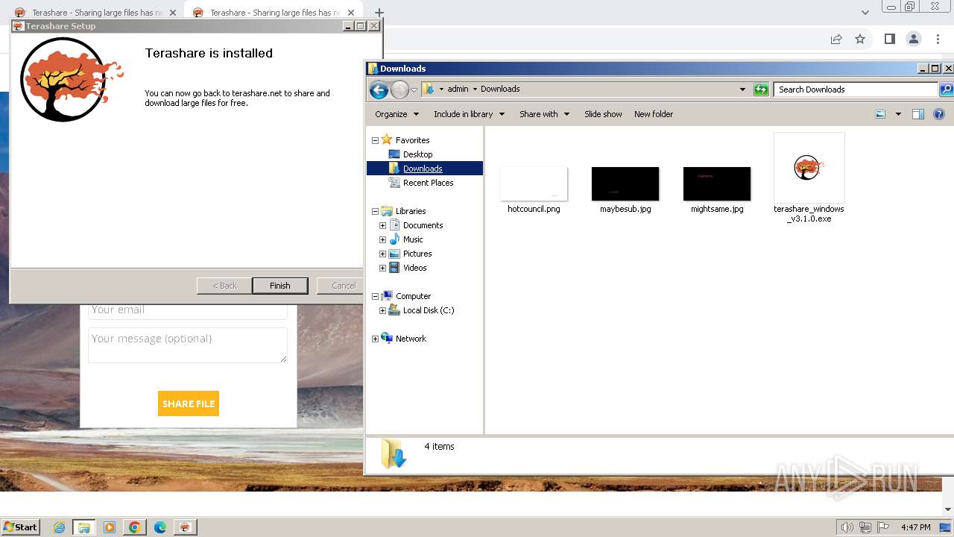Launch Internet Explorer from taskbar
954x537 pixels.
[x=60, y=527]
